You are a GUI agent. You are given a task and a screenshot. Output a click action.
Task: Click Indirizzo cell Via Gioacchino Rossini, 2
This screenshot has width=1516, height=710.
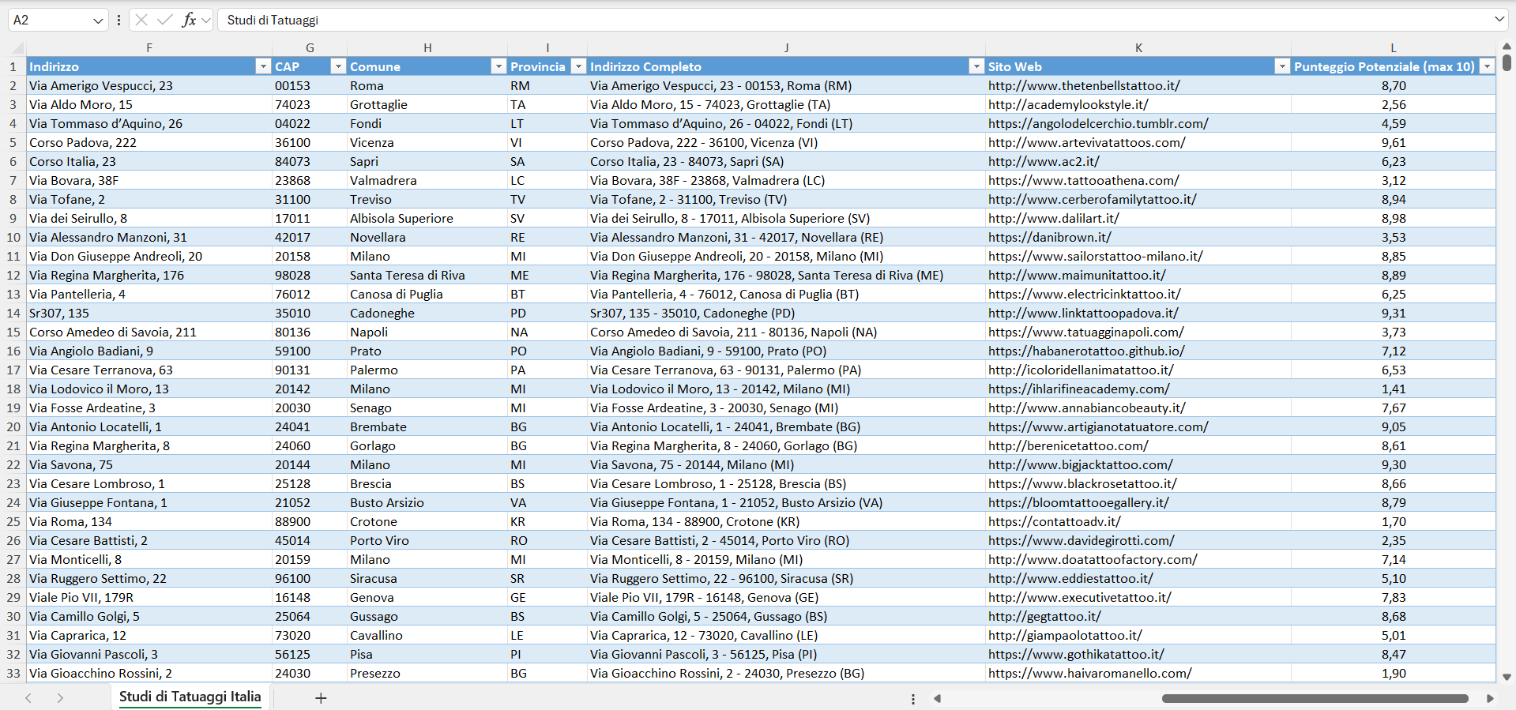point(149,673)
